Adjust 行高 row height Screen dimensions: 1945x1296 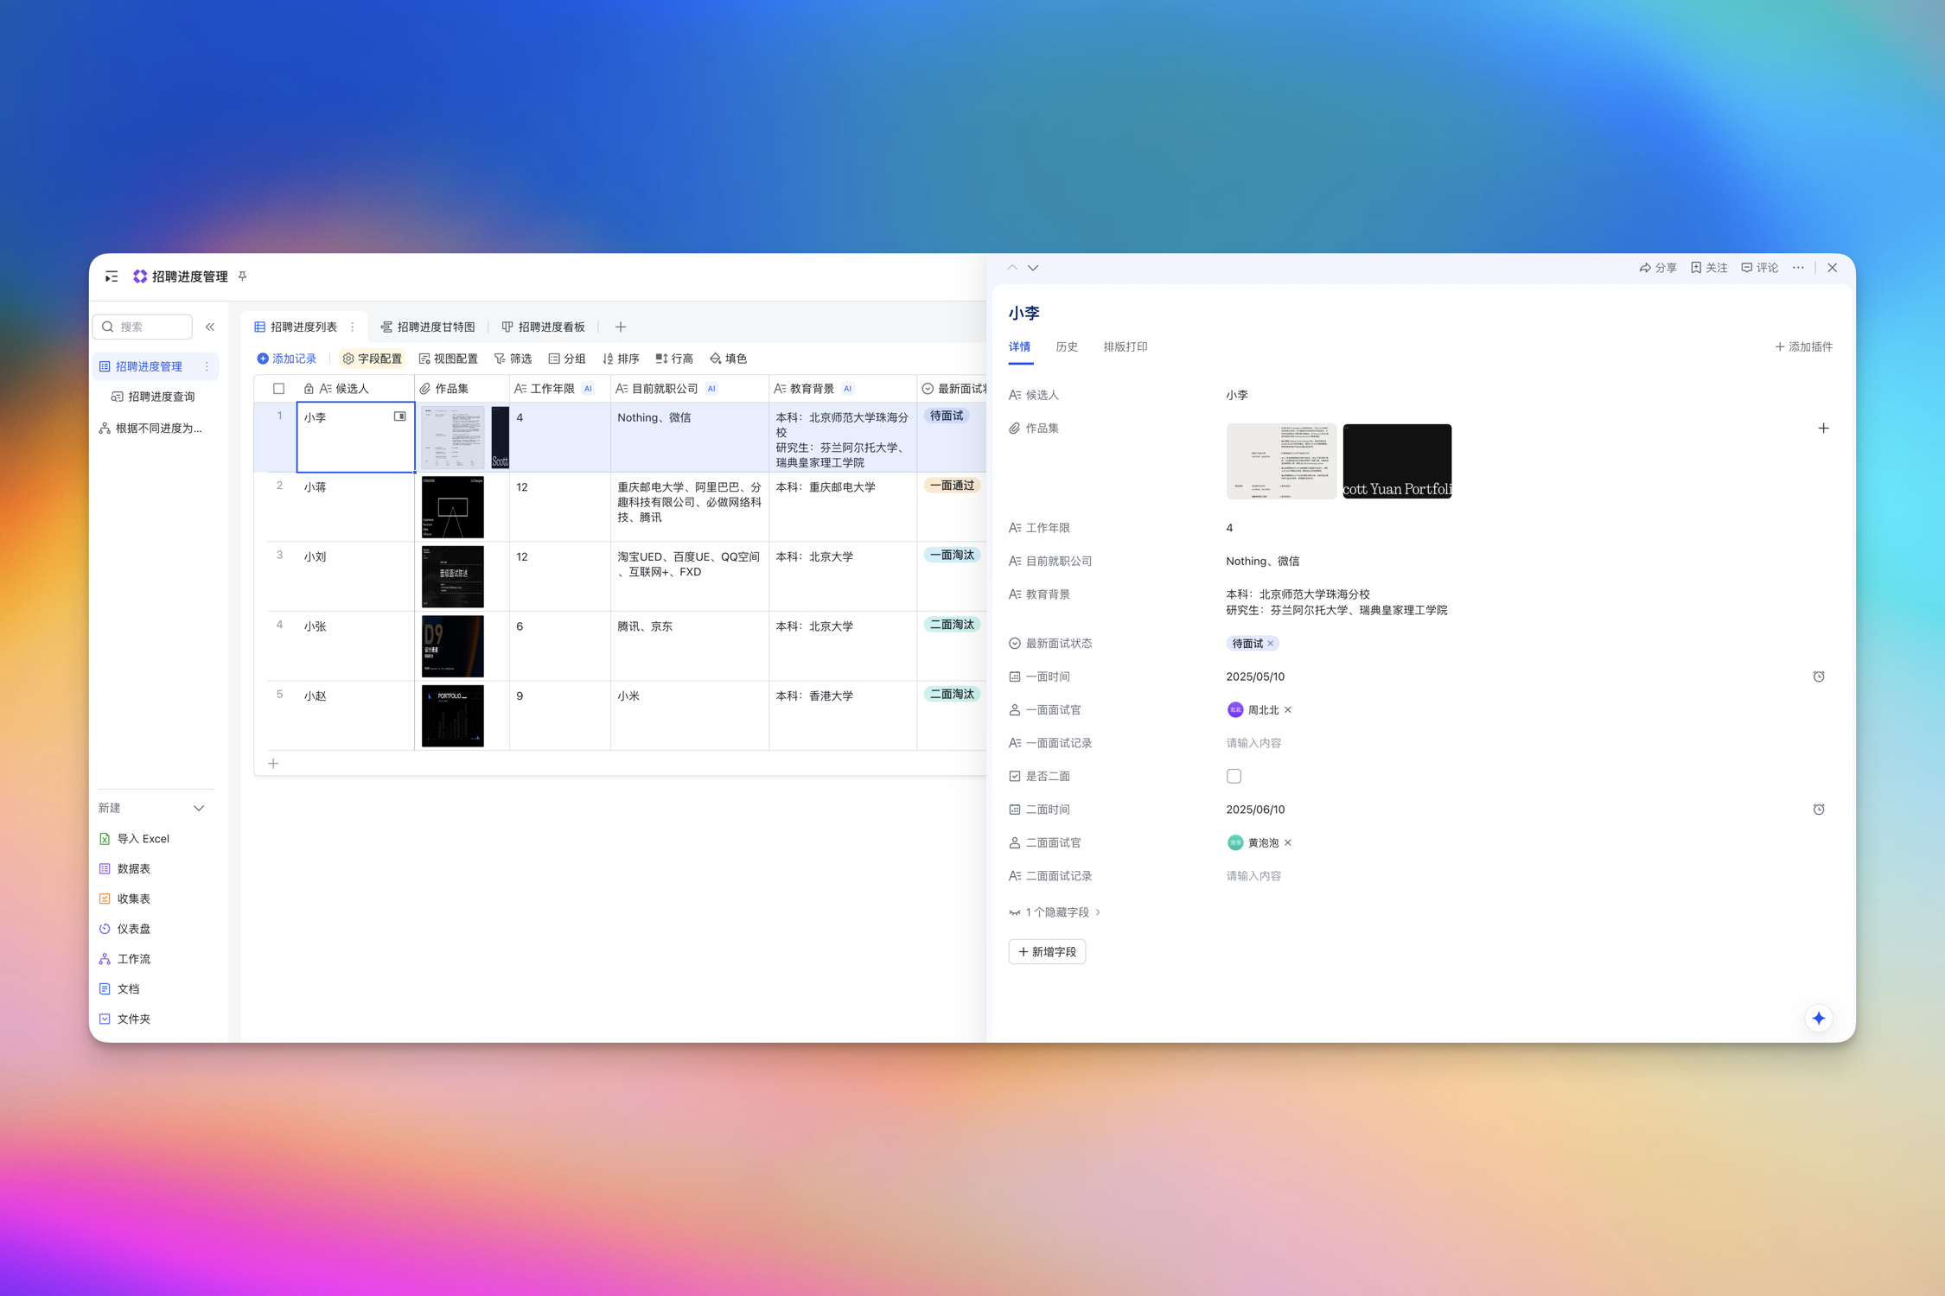674,359
